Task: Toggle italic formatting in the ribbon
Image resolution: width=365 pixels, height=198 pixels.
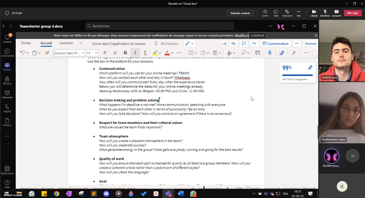Action: tap(135, 53)
